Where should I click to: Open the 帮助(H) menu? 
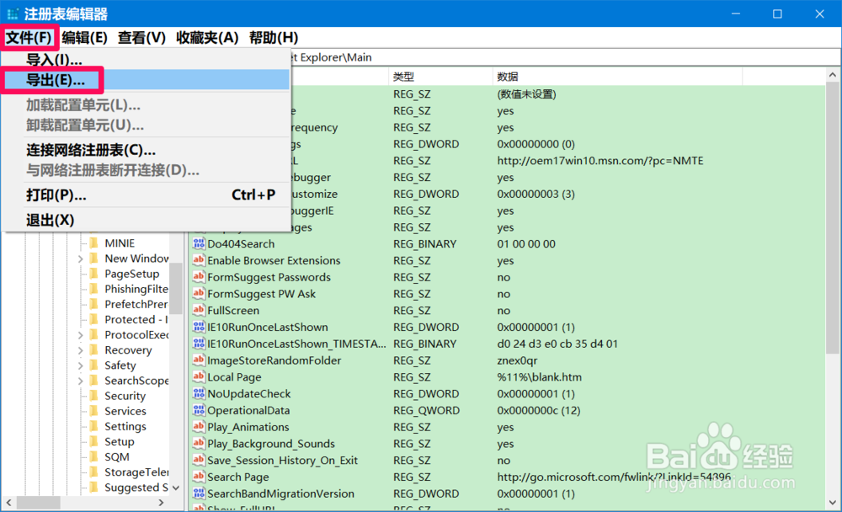[274, 38]
